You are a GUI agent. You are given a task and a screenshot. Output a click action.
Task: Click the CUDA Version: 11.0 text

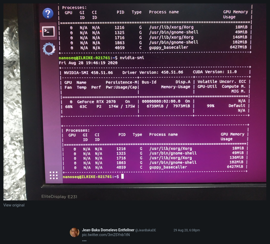click(215, 72)
